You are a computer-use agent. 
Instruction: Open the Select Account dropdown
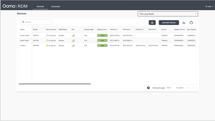point(168,14)
